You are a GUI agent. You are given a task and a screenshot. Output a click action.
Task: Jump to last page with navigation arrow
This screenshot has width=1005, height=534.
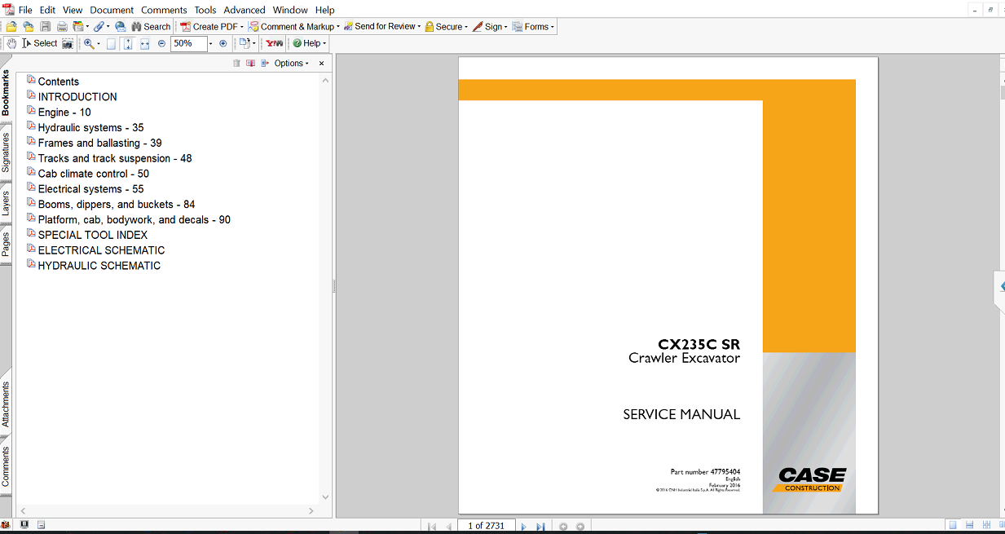(x=540, y=526)
